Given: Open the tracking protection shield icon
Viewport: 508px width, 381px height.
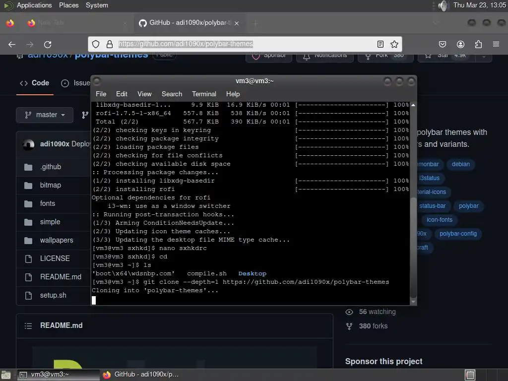Looking at the screenshot, I should tap(96, 44).
